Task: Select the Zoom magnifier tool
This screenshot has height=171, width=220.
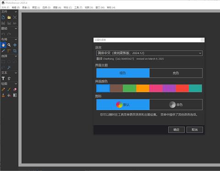Action: point(9,45)
